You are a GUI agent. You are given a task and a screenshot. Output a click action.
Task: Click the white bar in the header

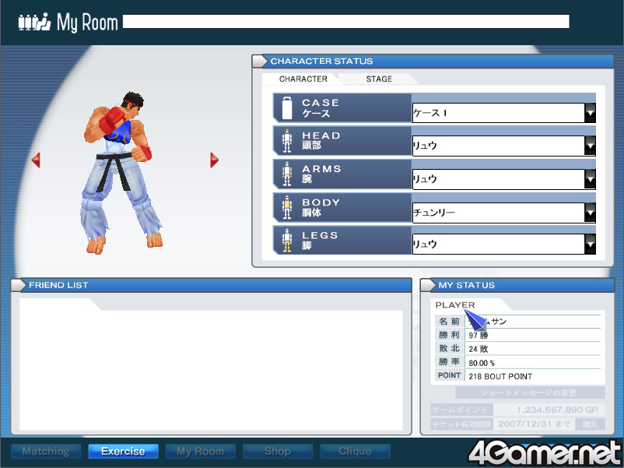345,22
